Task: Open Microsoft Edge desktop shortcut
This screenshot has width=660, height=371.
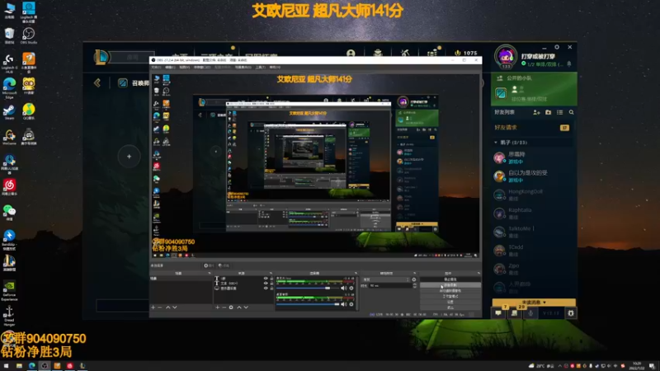Action: [x=9, y=88]
